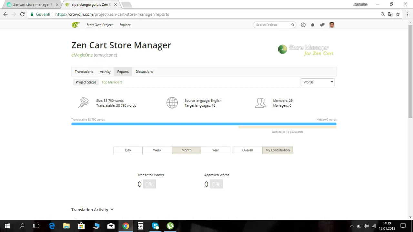The width and height of the screenshot is (413, 232).
Task: Open the Action Center notification icon
Action: point(403,226)
